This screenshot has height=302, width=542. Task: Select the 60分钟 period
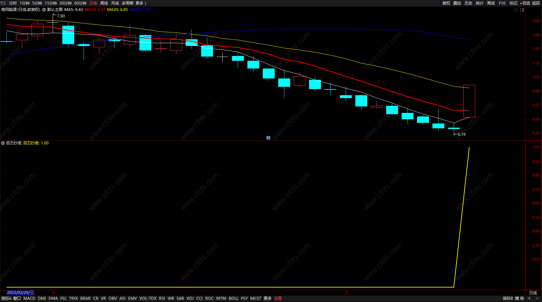80,3
